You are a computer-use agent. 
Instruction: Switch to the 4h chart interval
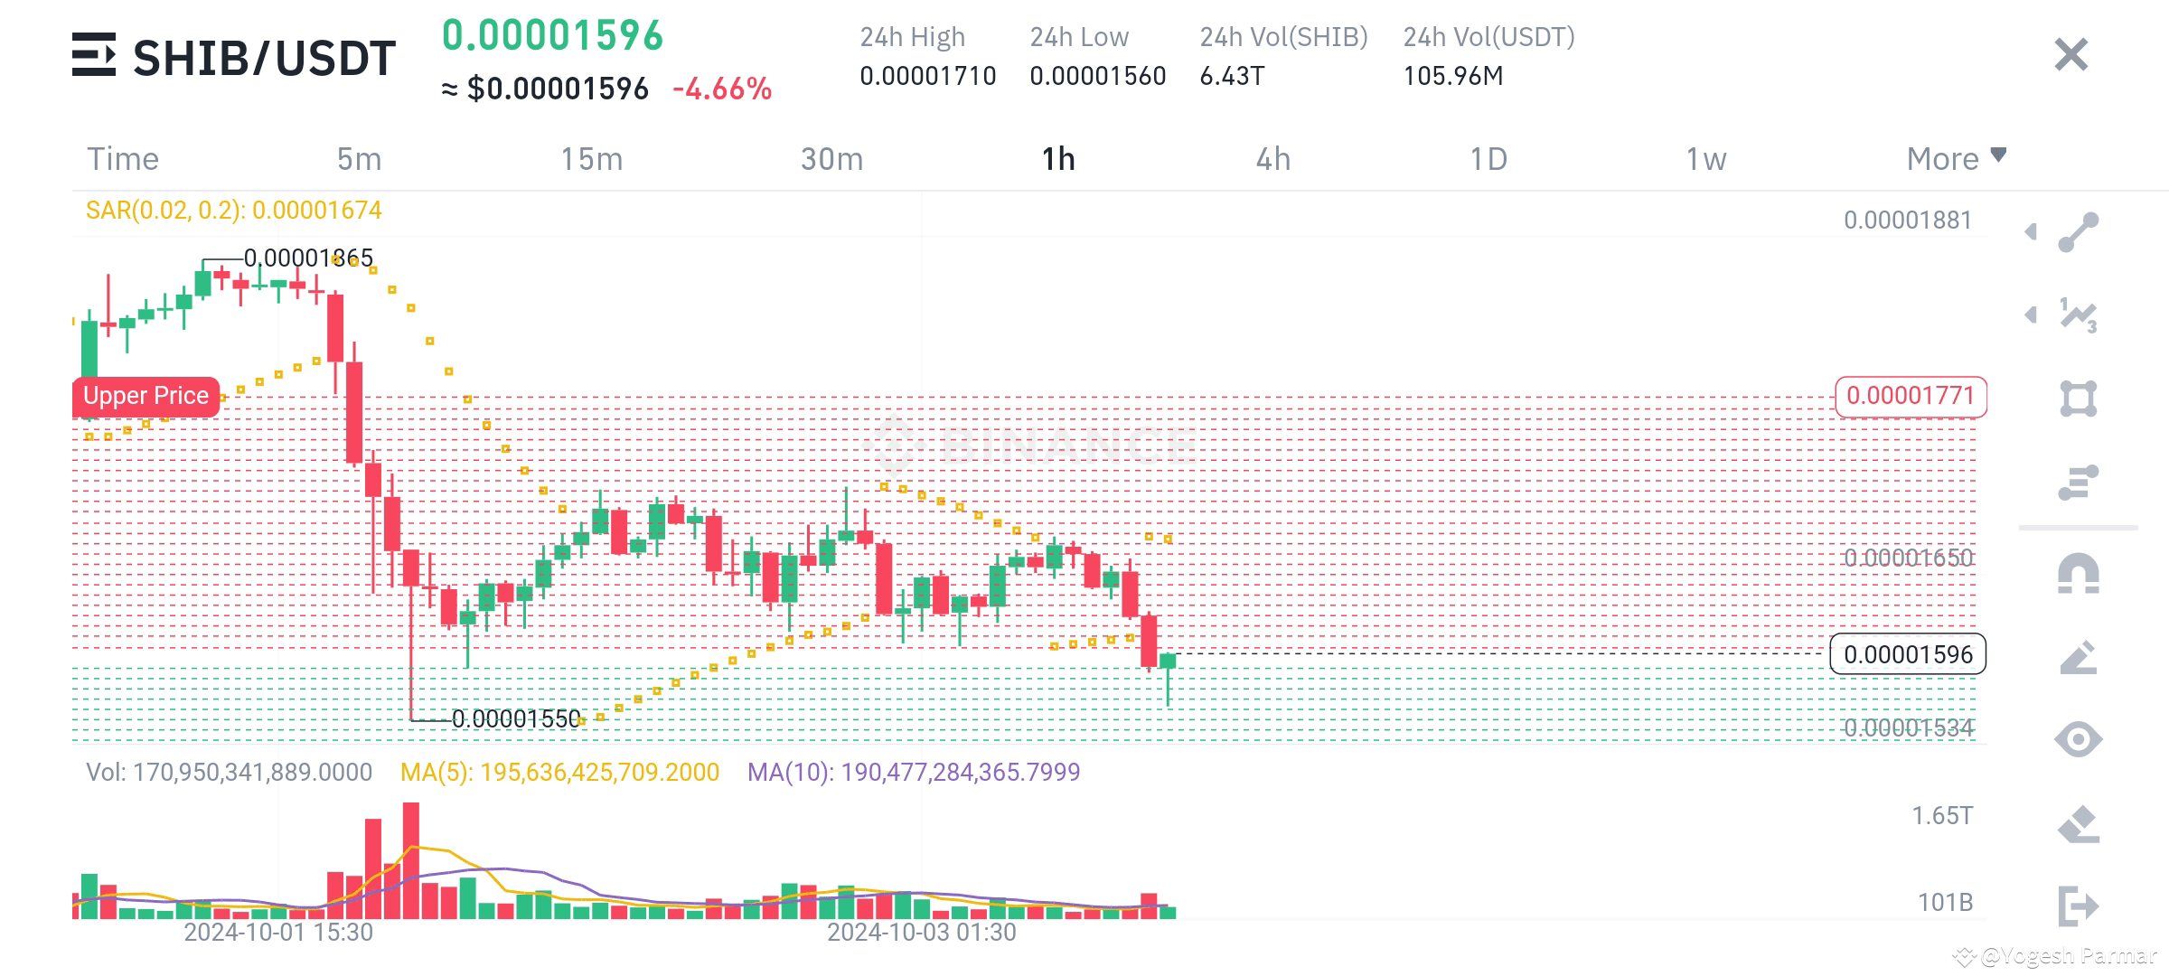click(1274, 158)
